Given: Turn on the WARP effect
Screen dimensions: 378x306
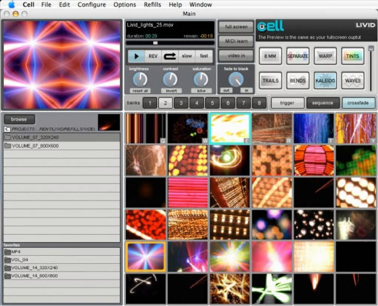Looking at the screenshot, I should 325,56.
